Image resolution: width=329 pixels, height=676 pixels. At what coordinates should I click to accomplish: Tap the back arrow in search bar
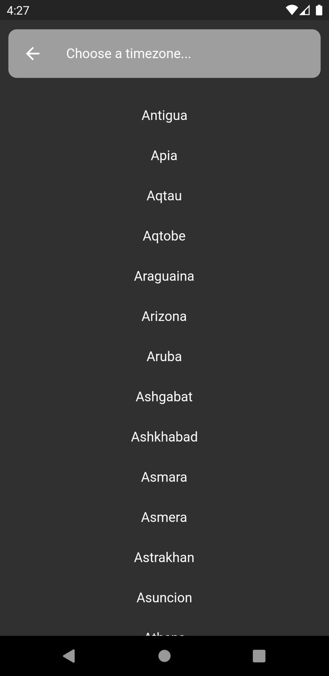[33, 53]
